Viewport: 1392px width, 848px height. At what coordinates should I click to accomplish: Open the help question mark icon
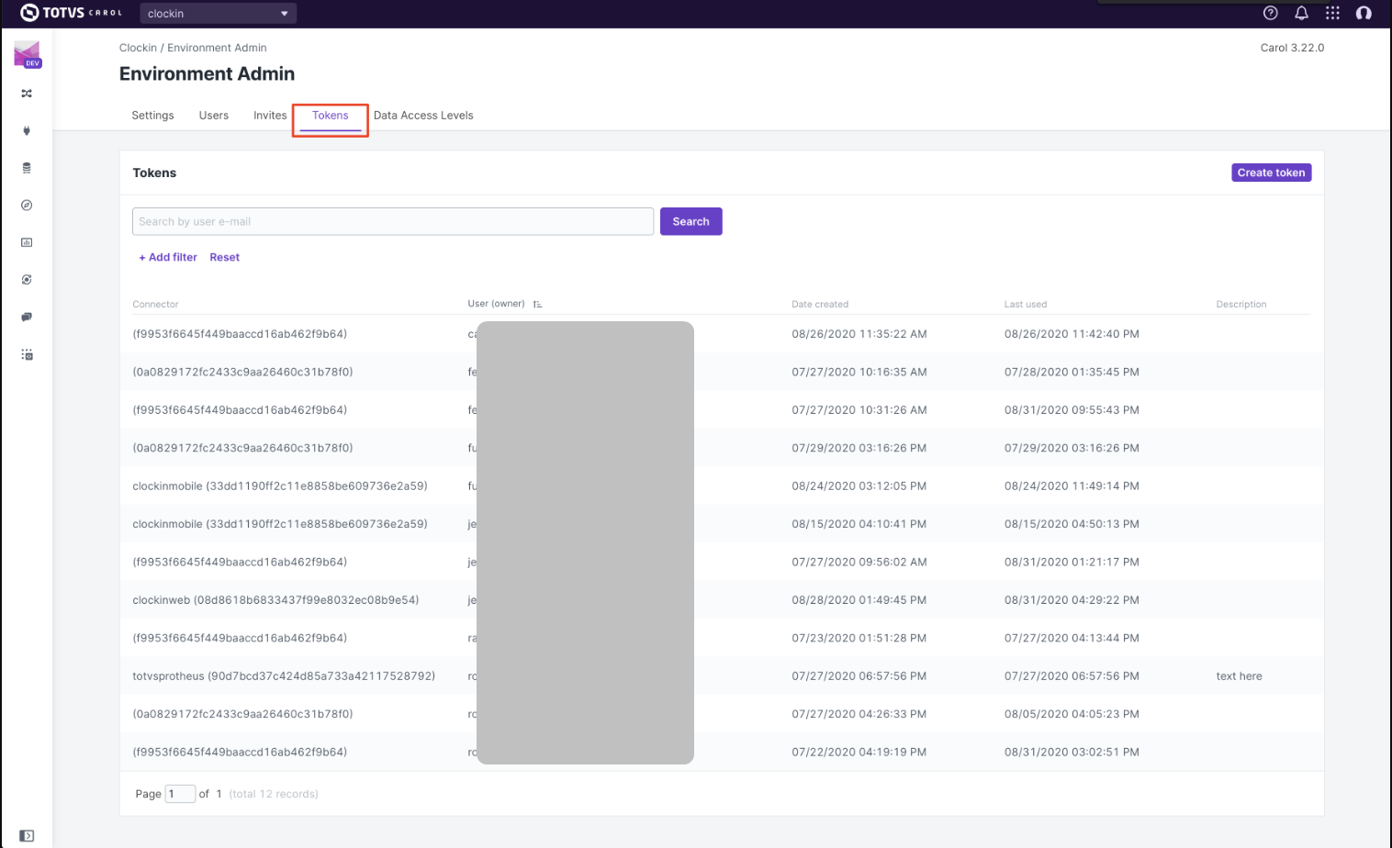coord(1271,13)
